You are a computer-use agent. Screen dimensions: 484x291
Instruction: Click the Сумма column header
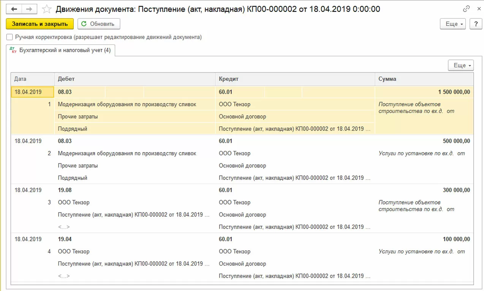(424, 79)
